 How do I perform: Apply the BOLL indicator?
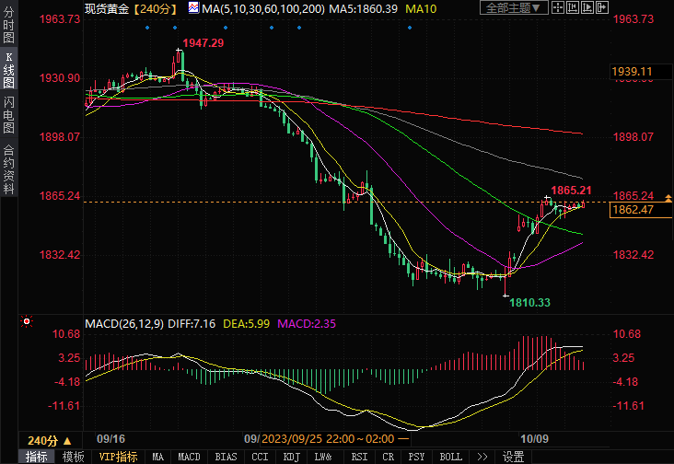click(450, 457)
